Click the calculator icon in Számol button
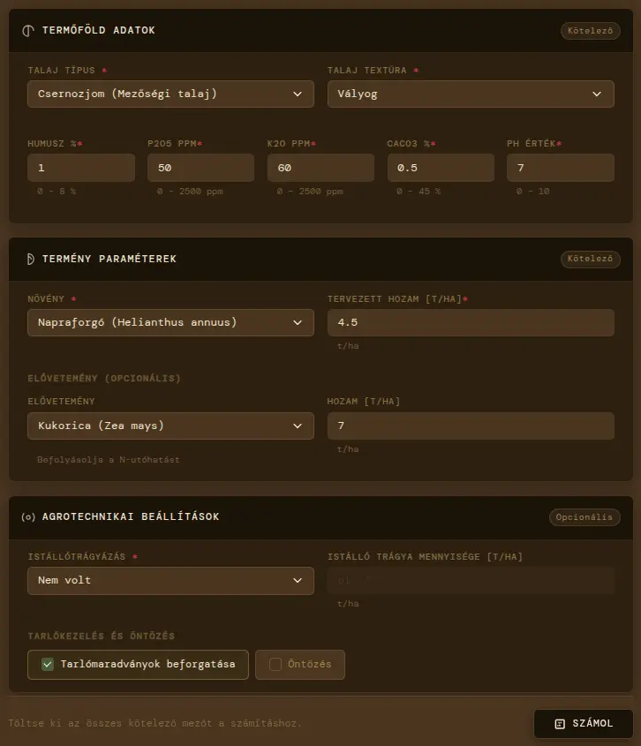Screen dimensions: 641x746 [559, 724]
